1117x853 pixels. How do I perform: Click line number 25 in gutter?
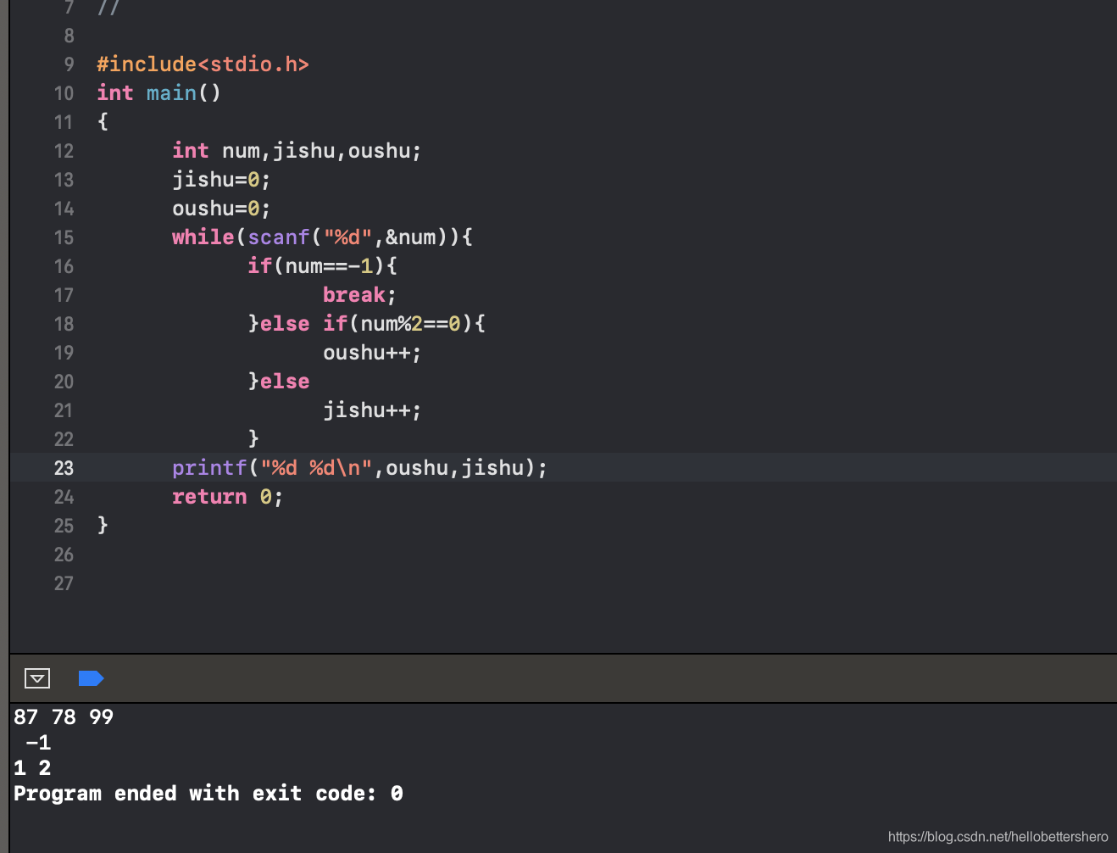[x=64, y=526]
